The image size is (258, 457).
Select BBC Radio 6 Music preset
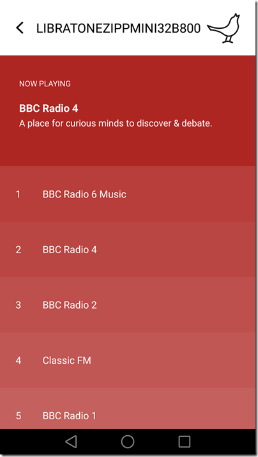tap(128, 194)
